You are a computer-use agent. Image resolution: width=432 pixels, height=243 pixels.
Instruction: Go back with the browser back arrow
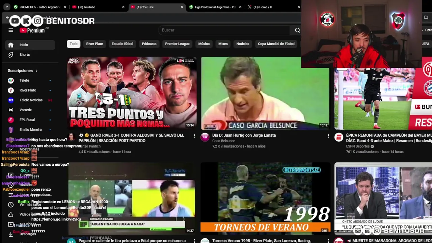pos(7,18)
